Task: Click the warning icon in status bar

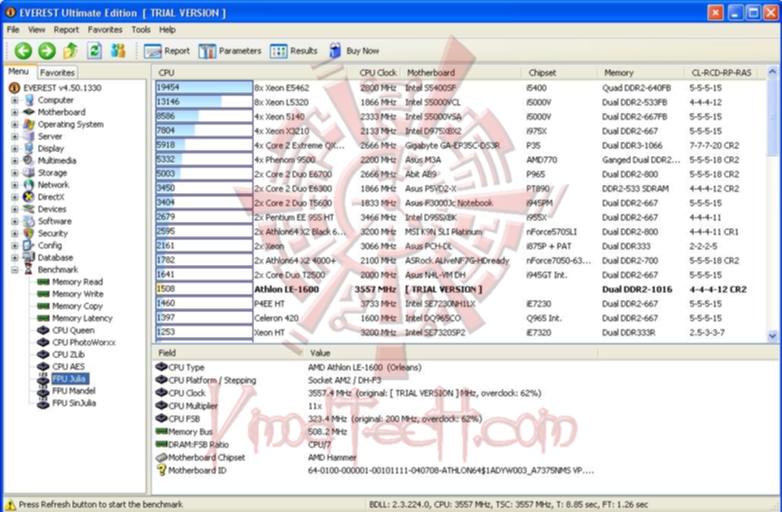Action: 10,504
